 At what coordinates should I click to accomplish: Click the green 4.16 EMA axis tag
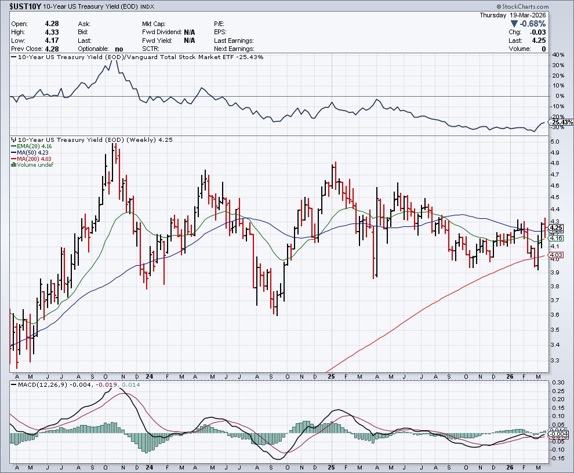(557, 238)
